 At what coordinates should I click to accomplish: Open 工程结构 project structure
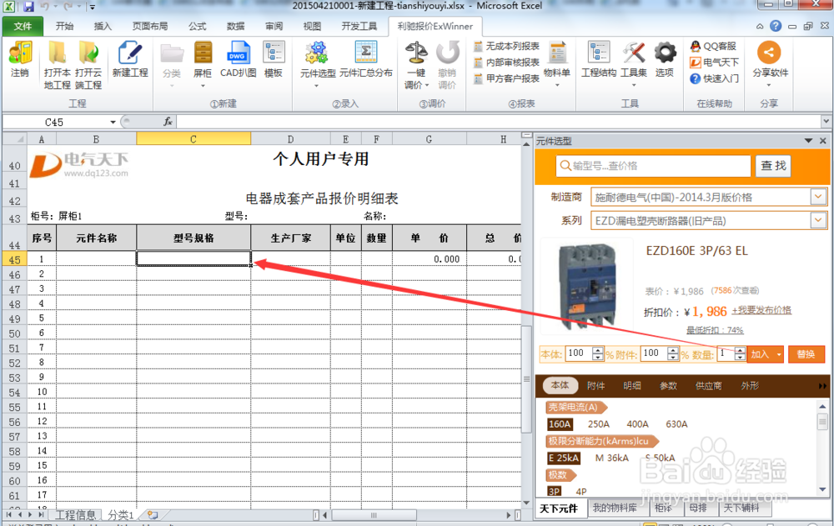pyautogui.click(x=599, y=59)
